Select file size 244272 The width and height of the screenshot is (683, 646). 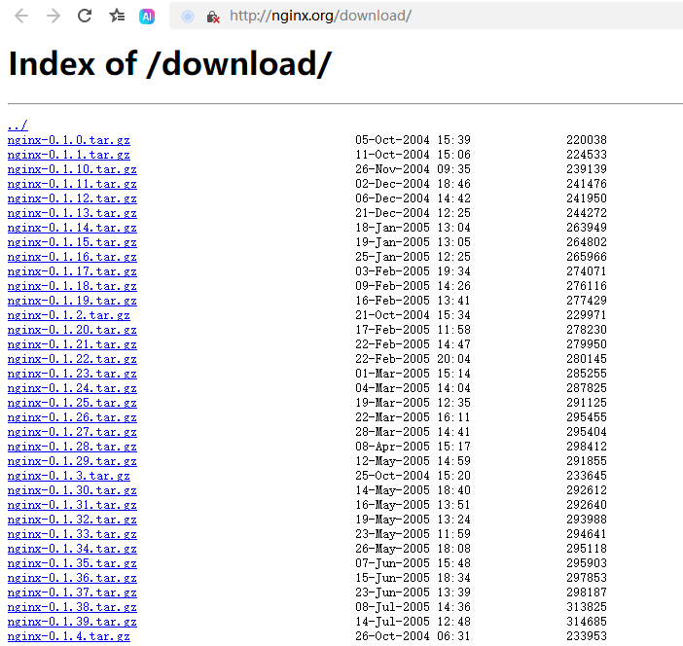587,213
